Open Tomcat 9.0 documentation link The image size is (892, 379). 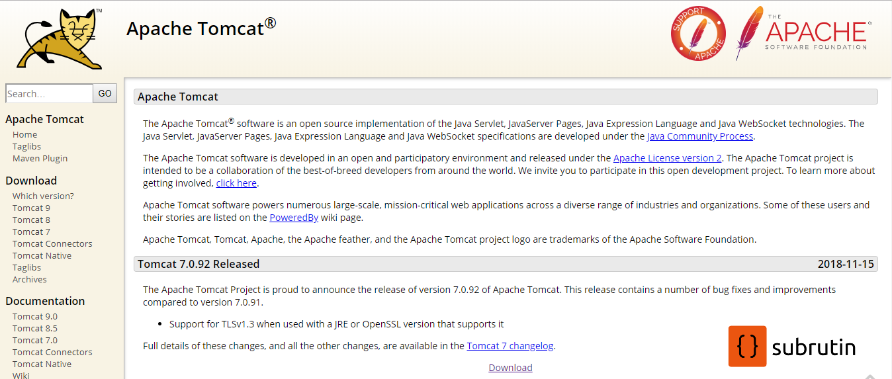point(35,316)
